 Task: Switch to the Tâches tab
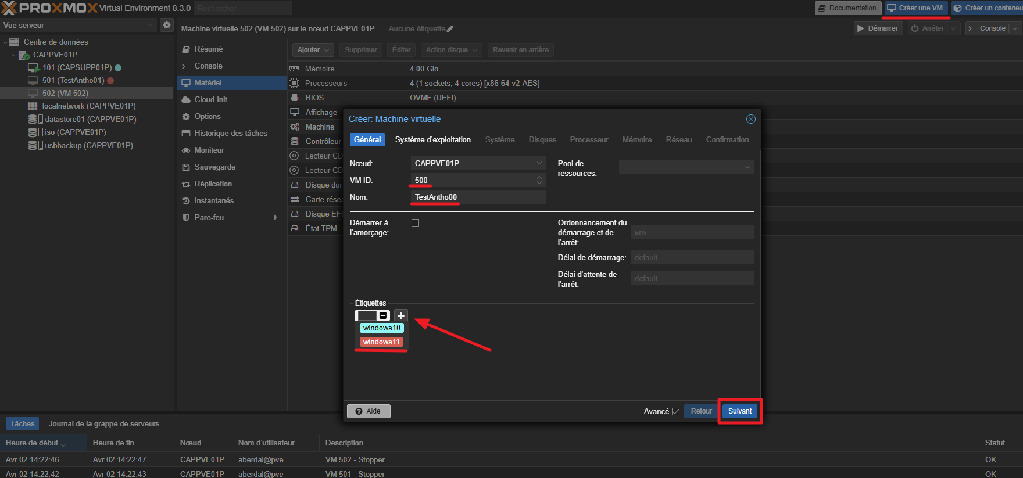point(22,424)
